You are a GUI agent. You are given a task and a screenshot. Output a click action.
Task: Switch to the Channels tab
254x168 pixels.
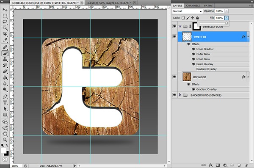click(193, 6)
